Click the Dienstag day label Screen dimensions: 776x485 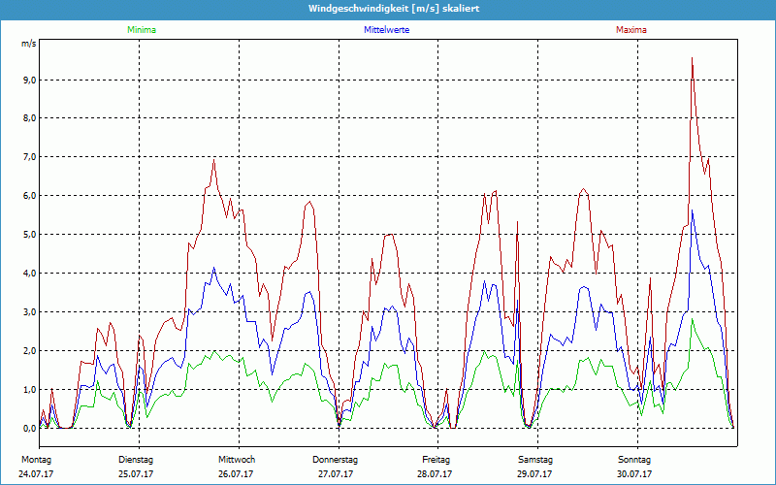[x=136, y=460]
